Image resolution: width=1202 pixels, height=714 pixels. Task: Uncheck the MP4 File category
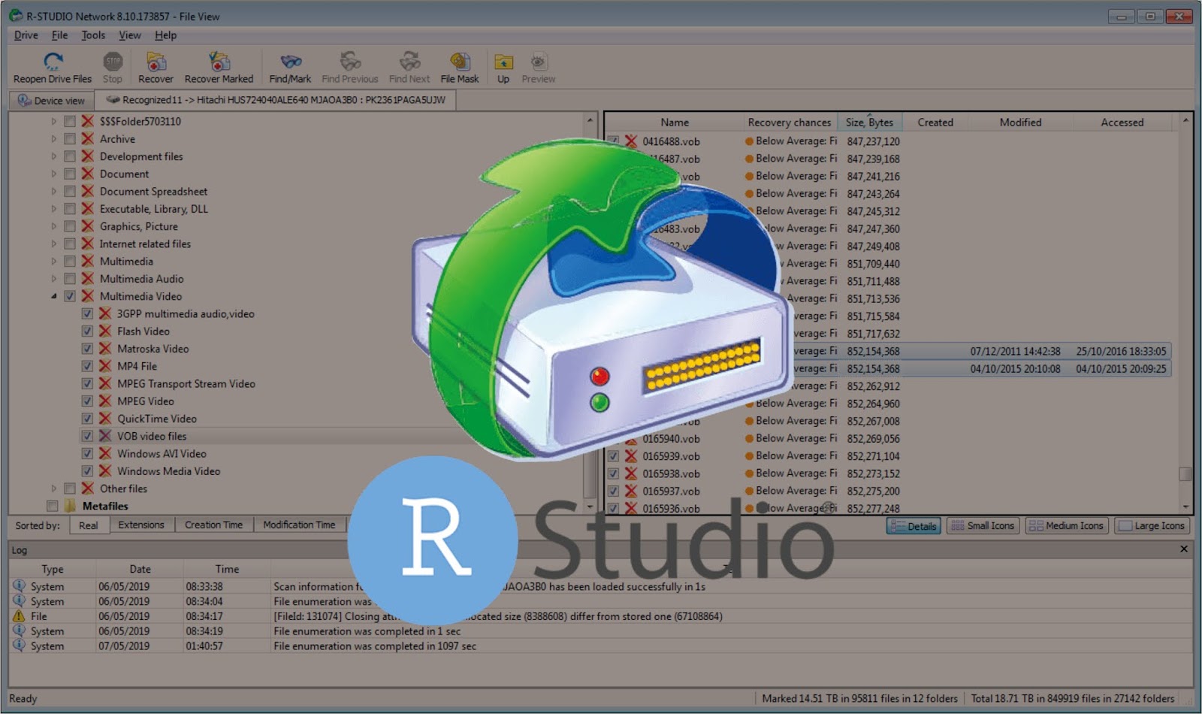[x=87, y=366]
